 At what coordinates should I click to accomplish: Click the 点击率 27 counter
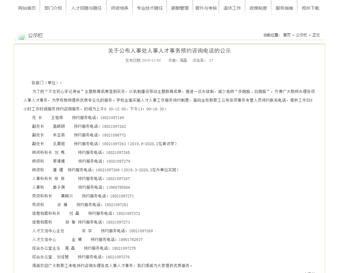point(203,61)
